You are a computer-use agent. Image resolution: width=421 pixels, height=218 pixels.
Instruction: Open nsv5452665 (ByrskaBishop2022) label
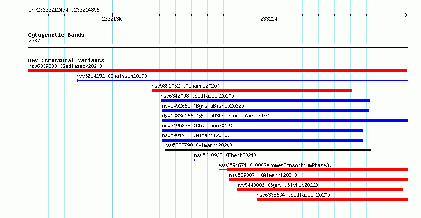(x=203, y=106)
